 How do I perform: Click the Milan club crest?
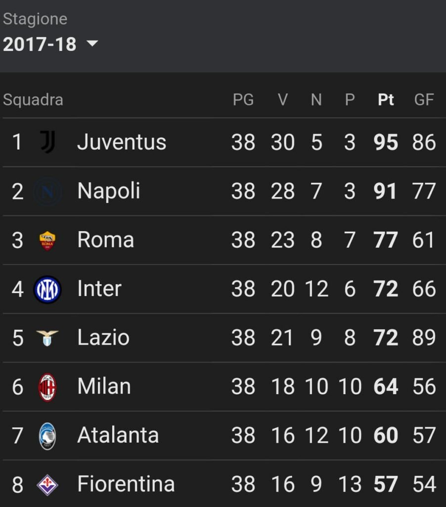tap(47, 387)
